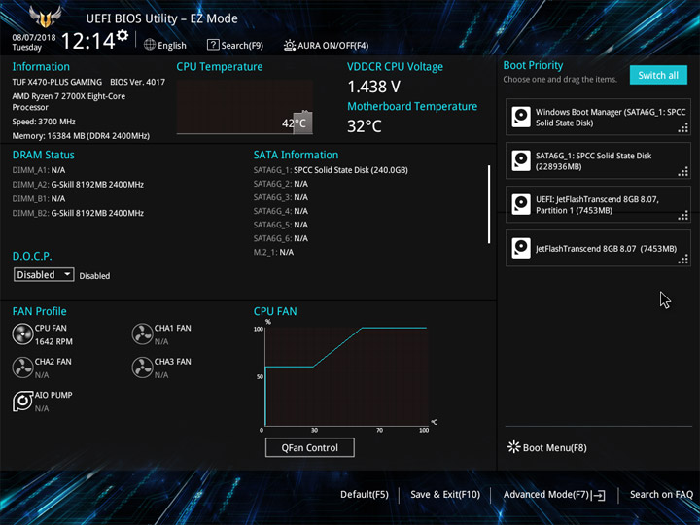This screenshot has width=700, height=525.
Task: Click the SATA6G_6: N/A row
Action: pos(281,238)
